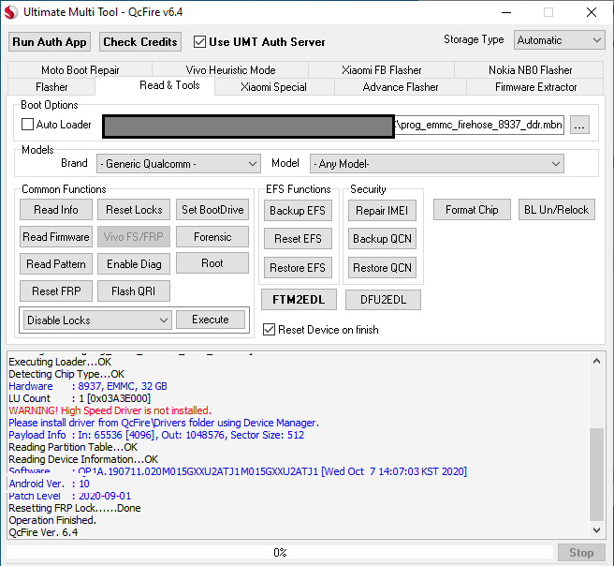This screenshot has height=566, width=614.
Task: Click Reset EFS button
Action: pyautogui.click(x=298, y=239)
